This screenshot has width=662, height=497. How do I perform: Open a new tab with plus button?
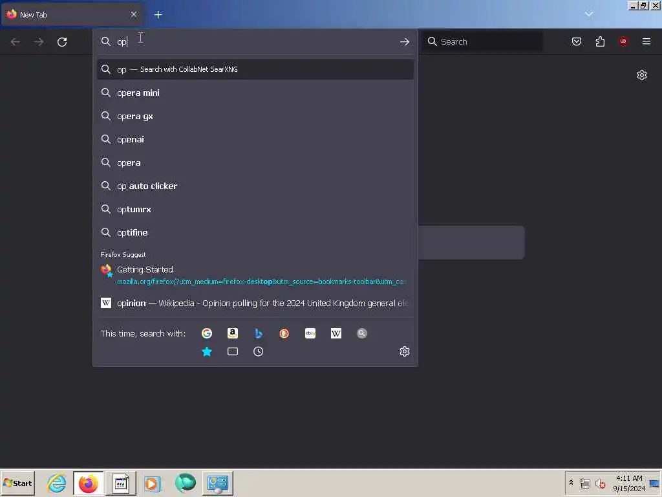point(158,15)
